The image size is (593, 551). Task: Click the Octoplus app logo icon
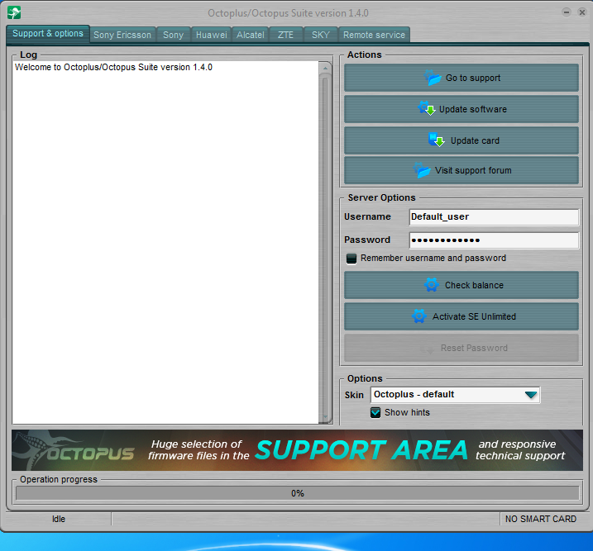tap(14, 12)
